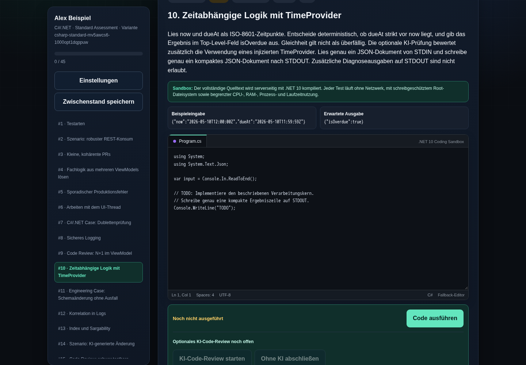Click the expected output {"isOverdue":true}
Viewport: 526px width, 365px height.
[x=344, y=122]
